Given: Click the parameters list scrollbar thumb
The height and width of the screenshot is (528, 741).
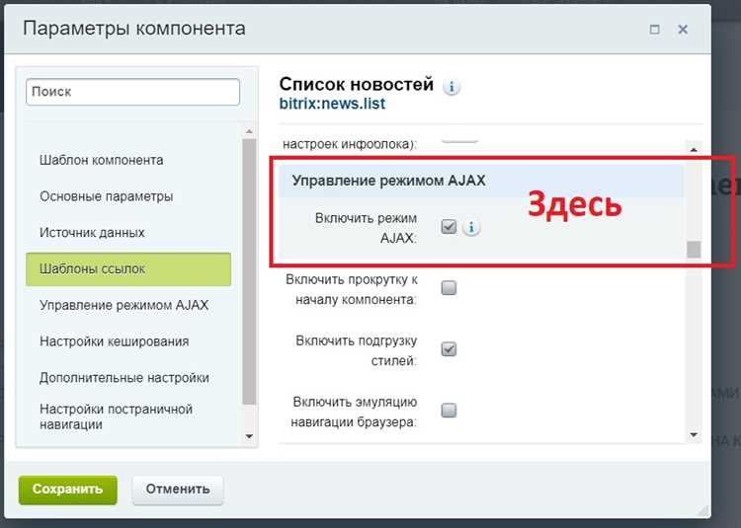Looking at the screenshot, I should pyautogui.click(x=694, y=249).
